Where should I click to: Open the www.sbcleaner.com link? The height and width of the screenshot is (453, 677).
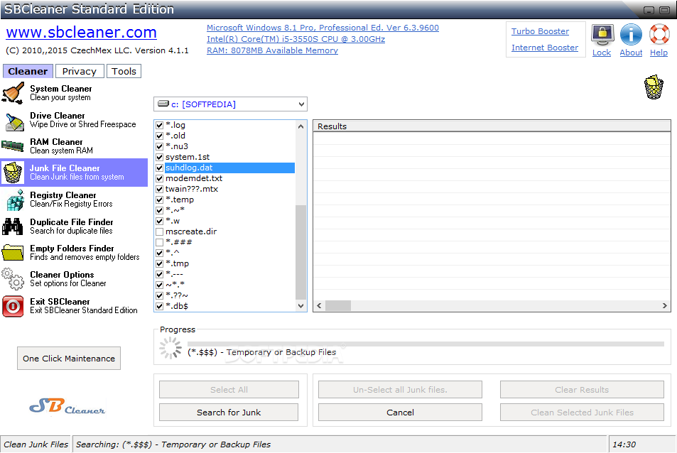pyautogui.click(x=81, y=33)
